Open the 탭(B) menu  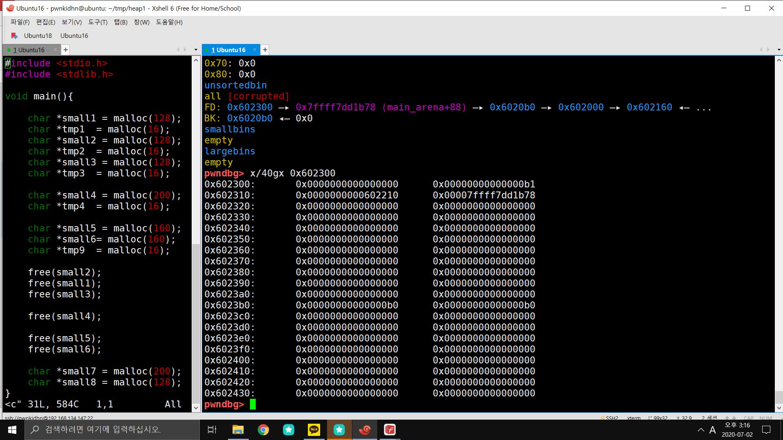pyautogui.click(x=121, y=22)
